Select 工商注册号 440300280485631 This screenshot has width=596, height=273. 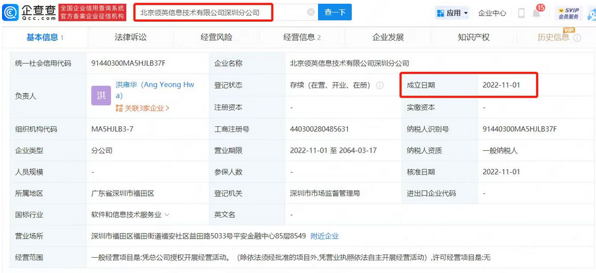(x=319, y=129)
